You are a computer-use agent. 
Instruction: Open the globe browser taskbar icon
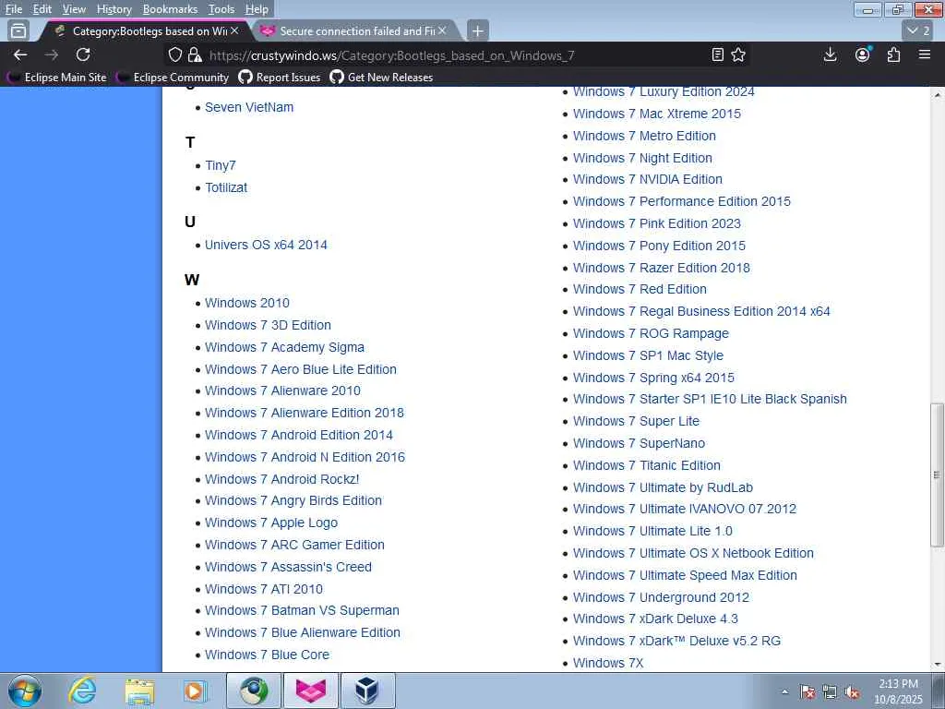pyautogui.click(x=255, y=691)
